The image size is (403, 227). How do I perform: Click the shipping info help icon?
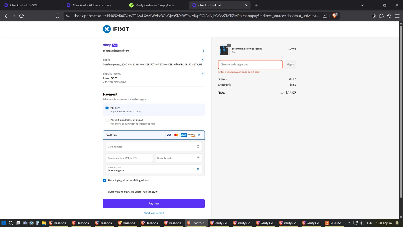(x=229, y=85)
